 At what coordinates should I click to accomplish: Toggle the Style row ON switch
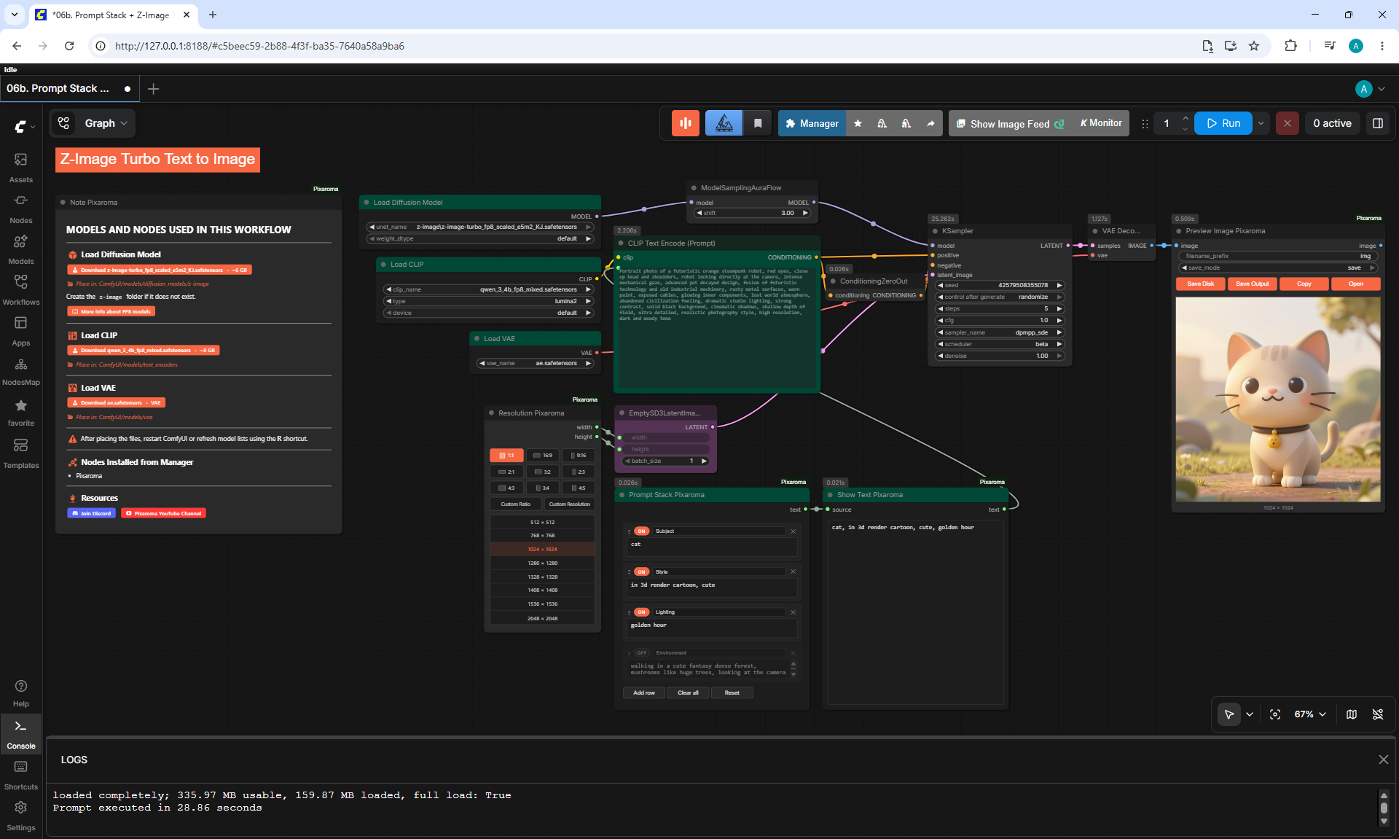click(x=641, y=571)
